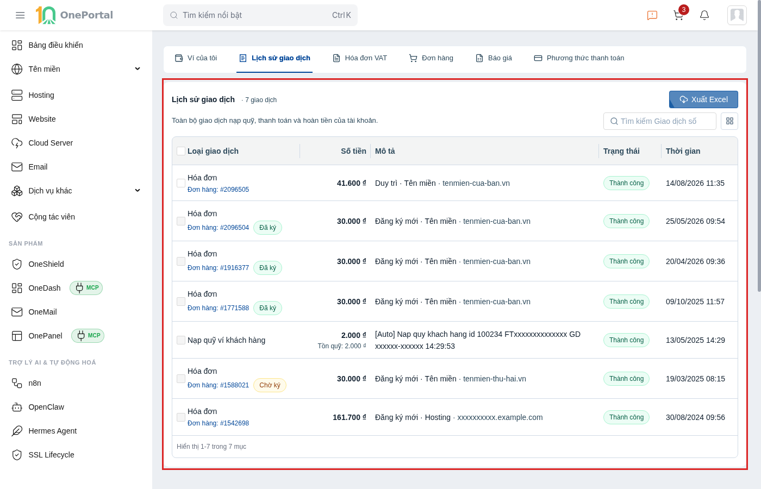Click the tenmien-thu-hai.vn description
Screen dimensions: 761x489
click(x=495, y=379)
